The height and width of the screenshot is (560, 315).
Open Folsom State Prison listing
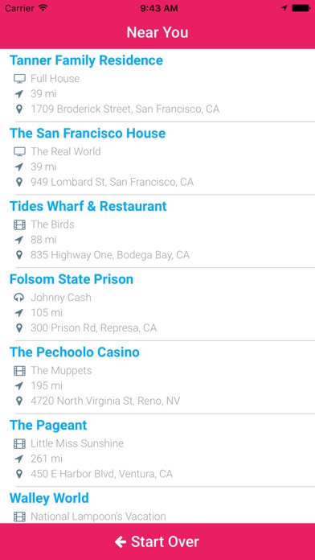pyautogui.click(x=157, y=304)
